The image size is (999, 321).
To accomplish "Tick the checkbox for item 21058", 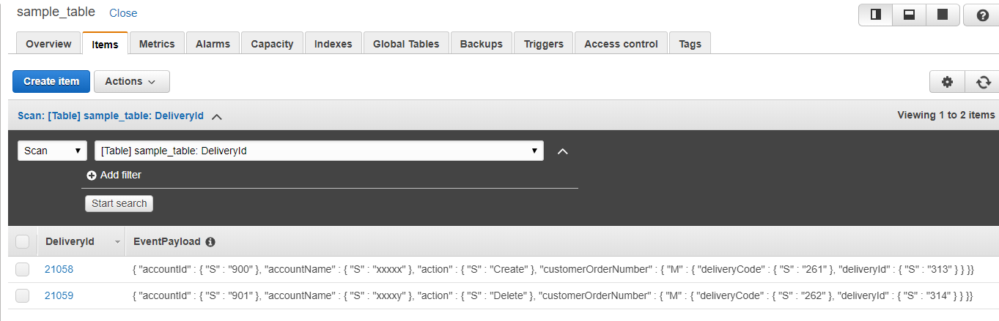I will [23, 269].
